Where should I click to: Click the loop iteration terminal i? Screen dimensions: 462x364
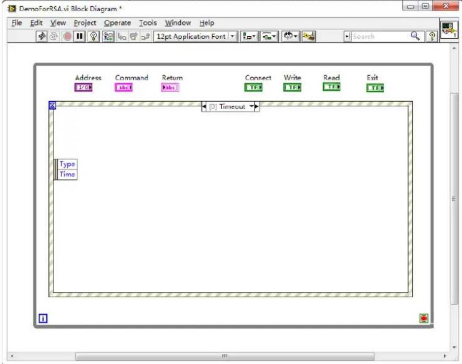(43, 318)
